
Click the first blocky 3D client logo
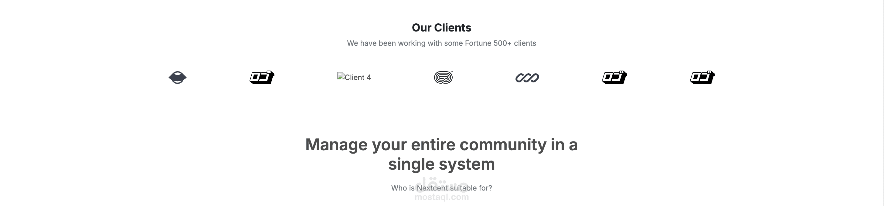coord(262,78)
